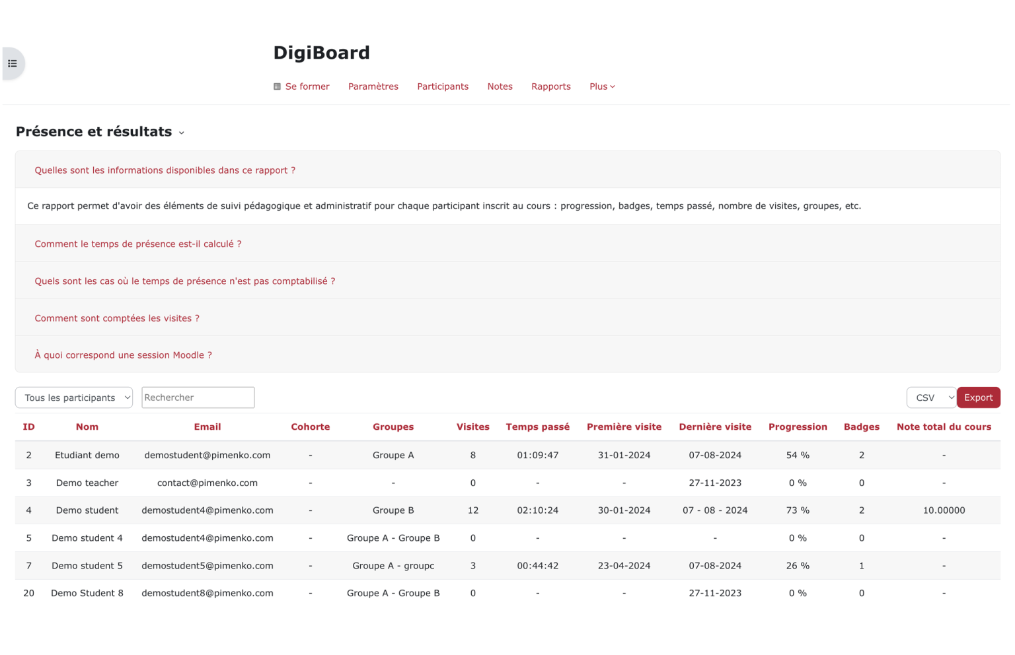Open the course index sidebar
Screen dimensions: 1015x655
[x=11, y=63]
